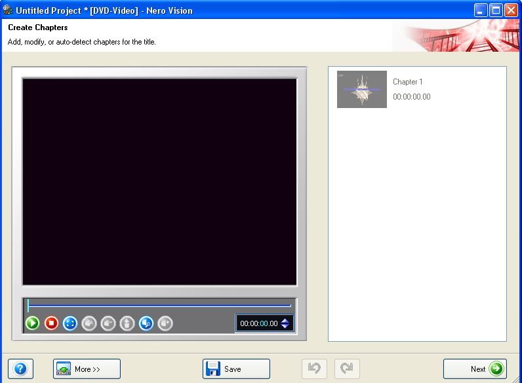This screenshot has width=522, height=383.
Task: Switch preview to full screen view
Action: click(70, 323)
